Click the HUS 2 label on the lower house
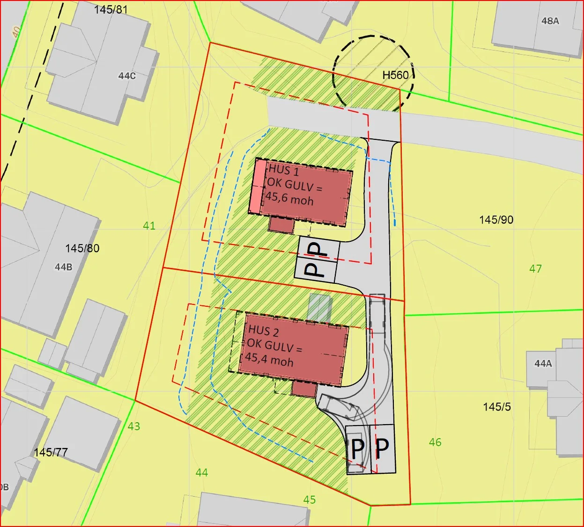This screenshot has width=584, height=527. coord(263,331)
